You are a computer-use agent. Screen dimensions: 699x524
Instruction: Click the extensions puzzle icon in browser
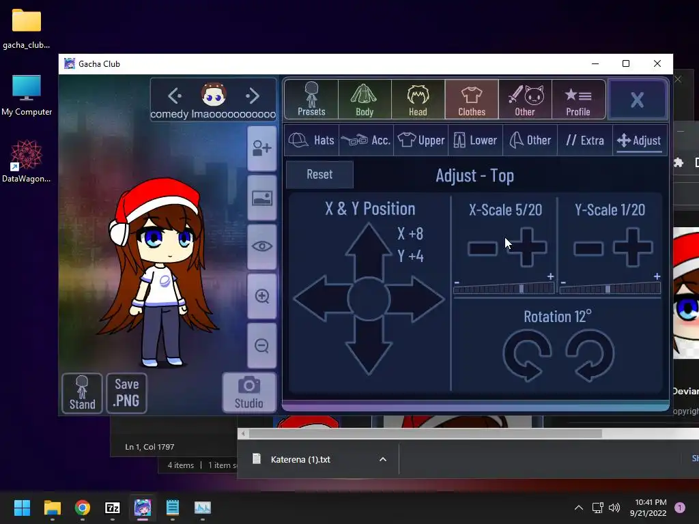tap(679, 162)
